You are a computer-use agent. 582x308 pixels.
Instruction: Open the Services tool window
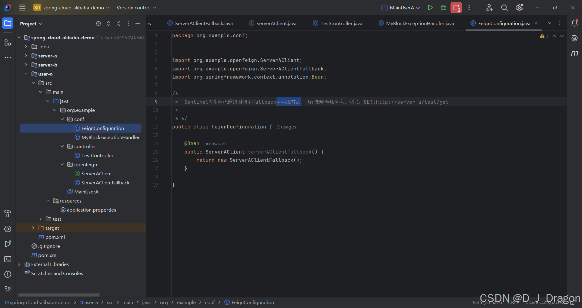point(8,229)
